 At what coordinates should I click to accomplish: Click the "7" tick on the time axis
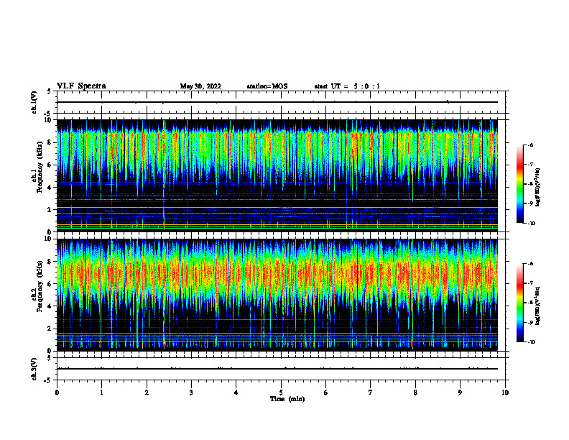(371, 393)
